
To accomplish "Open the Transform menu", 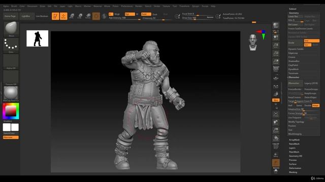I will tap(184, 6).
